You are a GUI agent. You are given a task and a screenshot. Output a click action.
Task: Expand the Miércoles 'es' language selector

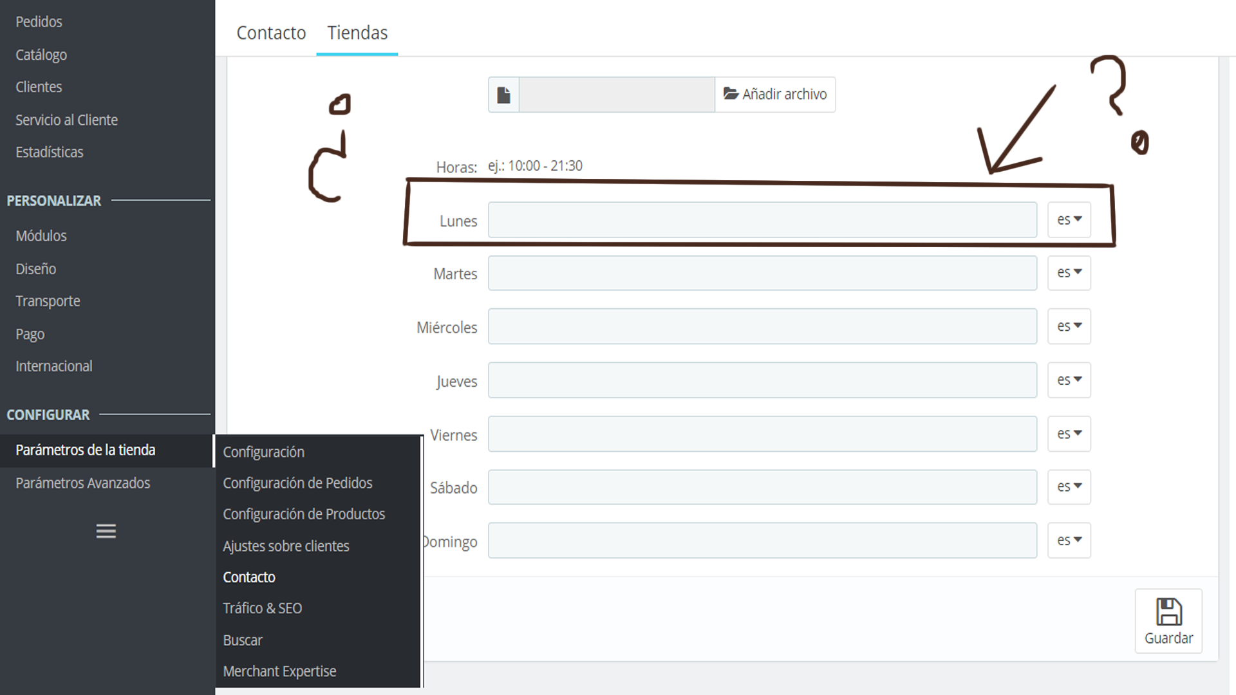click(1069, 326)
